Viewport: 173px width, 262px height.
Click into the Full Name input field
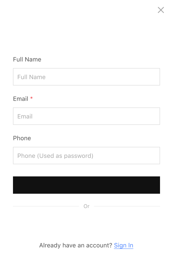point(86,77)
